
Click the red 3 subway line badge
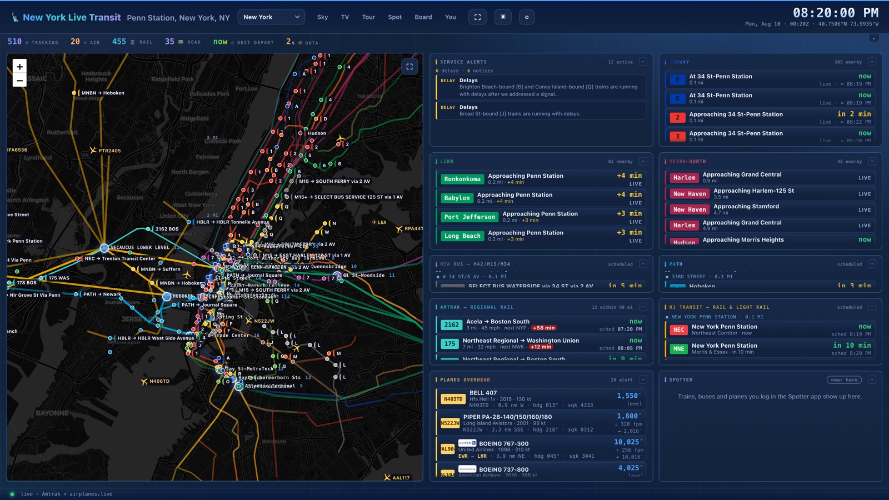pos(677,136)
